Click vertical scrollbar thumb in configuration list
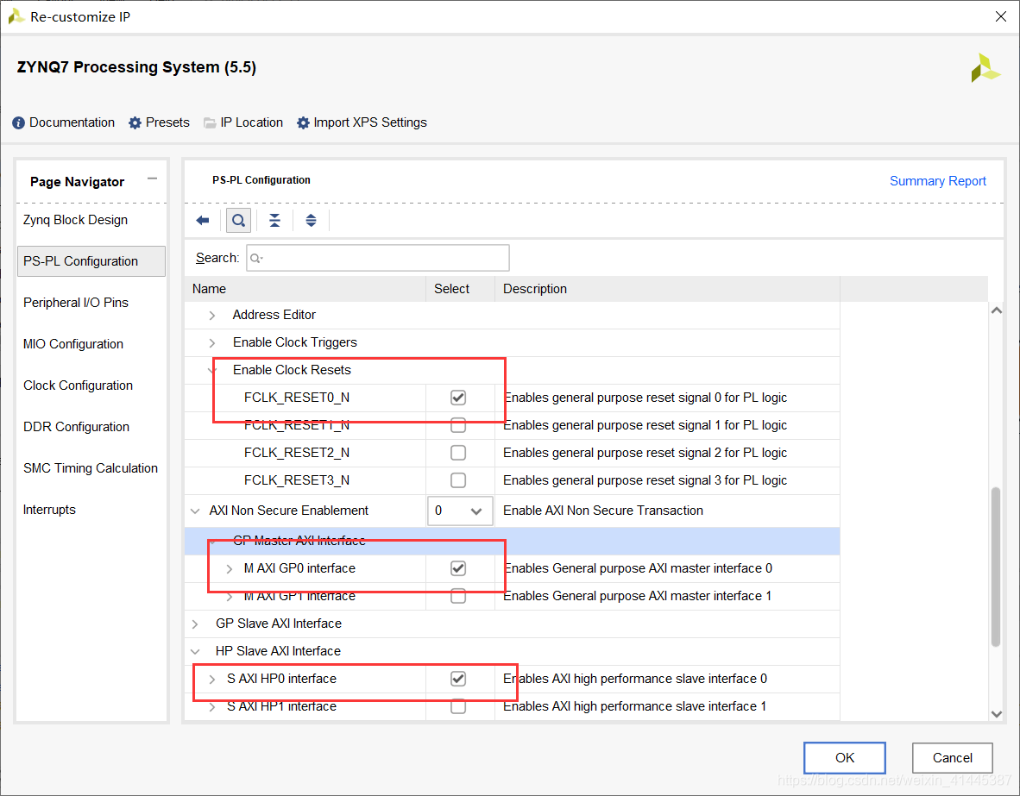1020x796 pixels. pyautogui.click(x=995, y=566)
